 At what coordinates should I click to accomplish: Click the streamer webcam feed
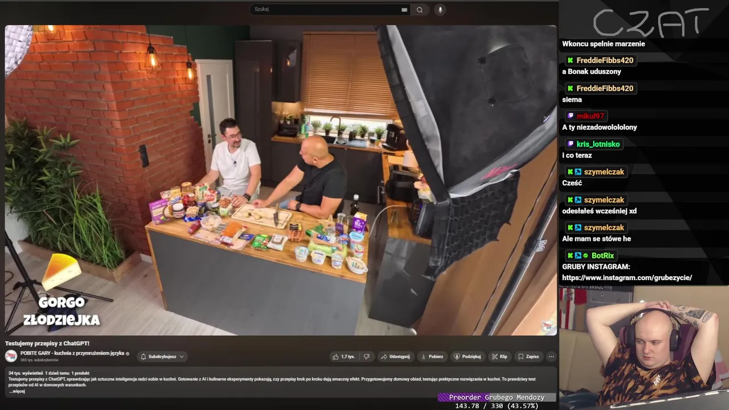(x=644, y=347)
